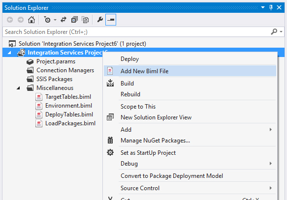
Task: Click the LoadPackages.biml file icon
Action: coord(39,123)
